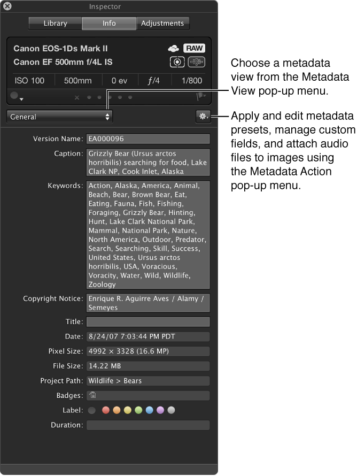This screenshot has height=476, width=357.
Task: Select the no-label dark swatch
Action: click(91, 410)
